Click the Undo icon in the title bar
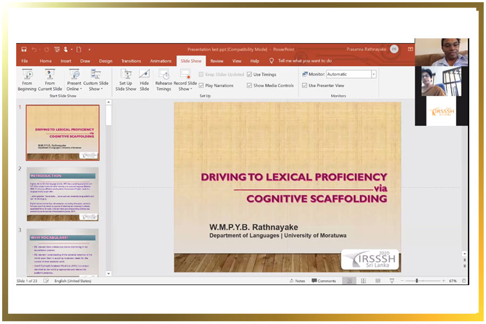 point(34,49)
